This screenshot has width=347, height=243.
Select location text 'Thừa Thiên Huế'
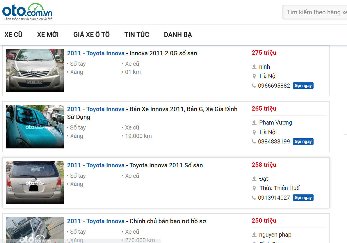(280, 188)
